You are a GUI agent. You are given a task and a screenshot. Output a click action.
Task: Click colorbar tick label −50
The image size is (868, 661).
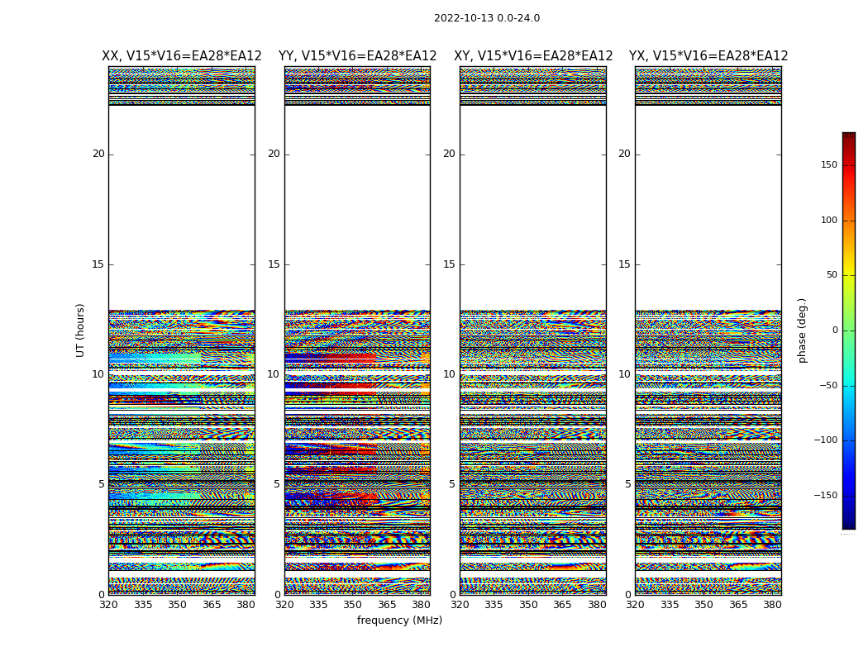click(828, 386)
